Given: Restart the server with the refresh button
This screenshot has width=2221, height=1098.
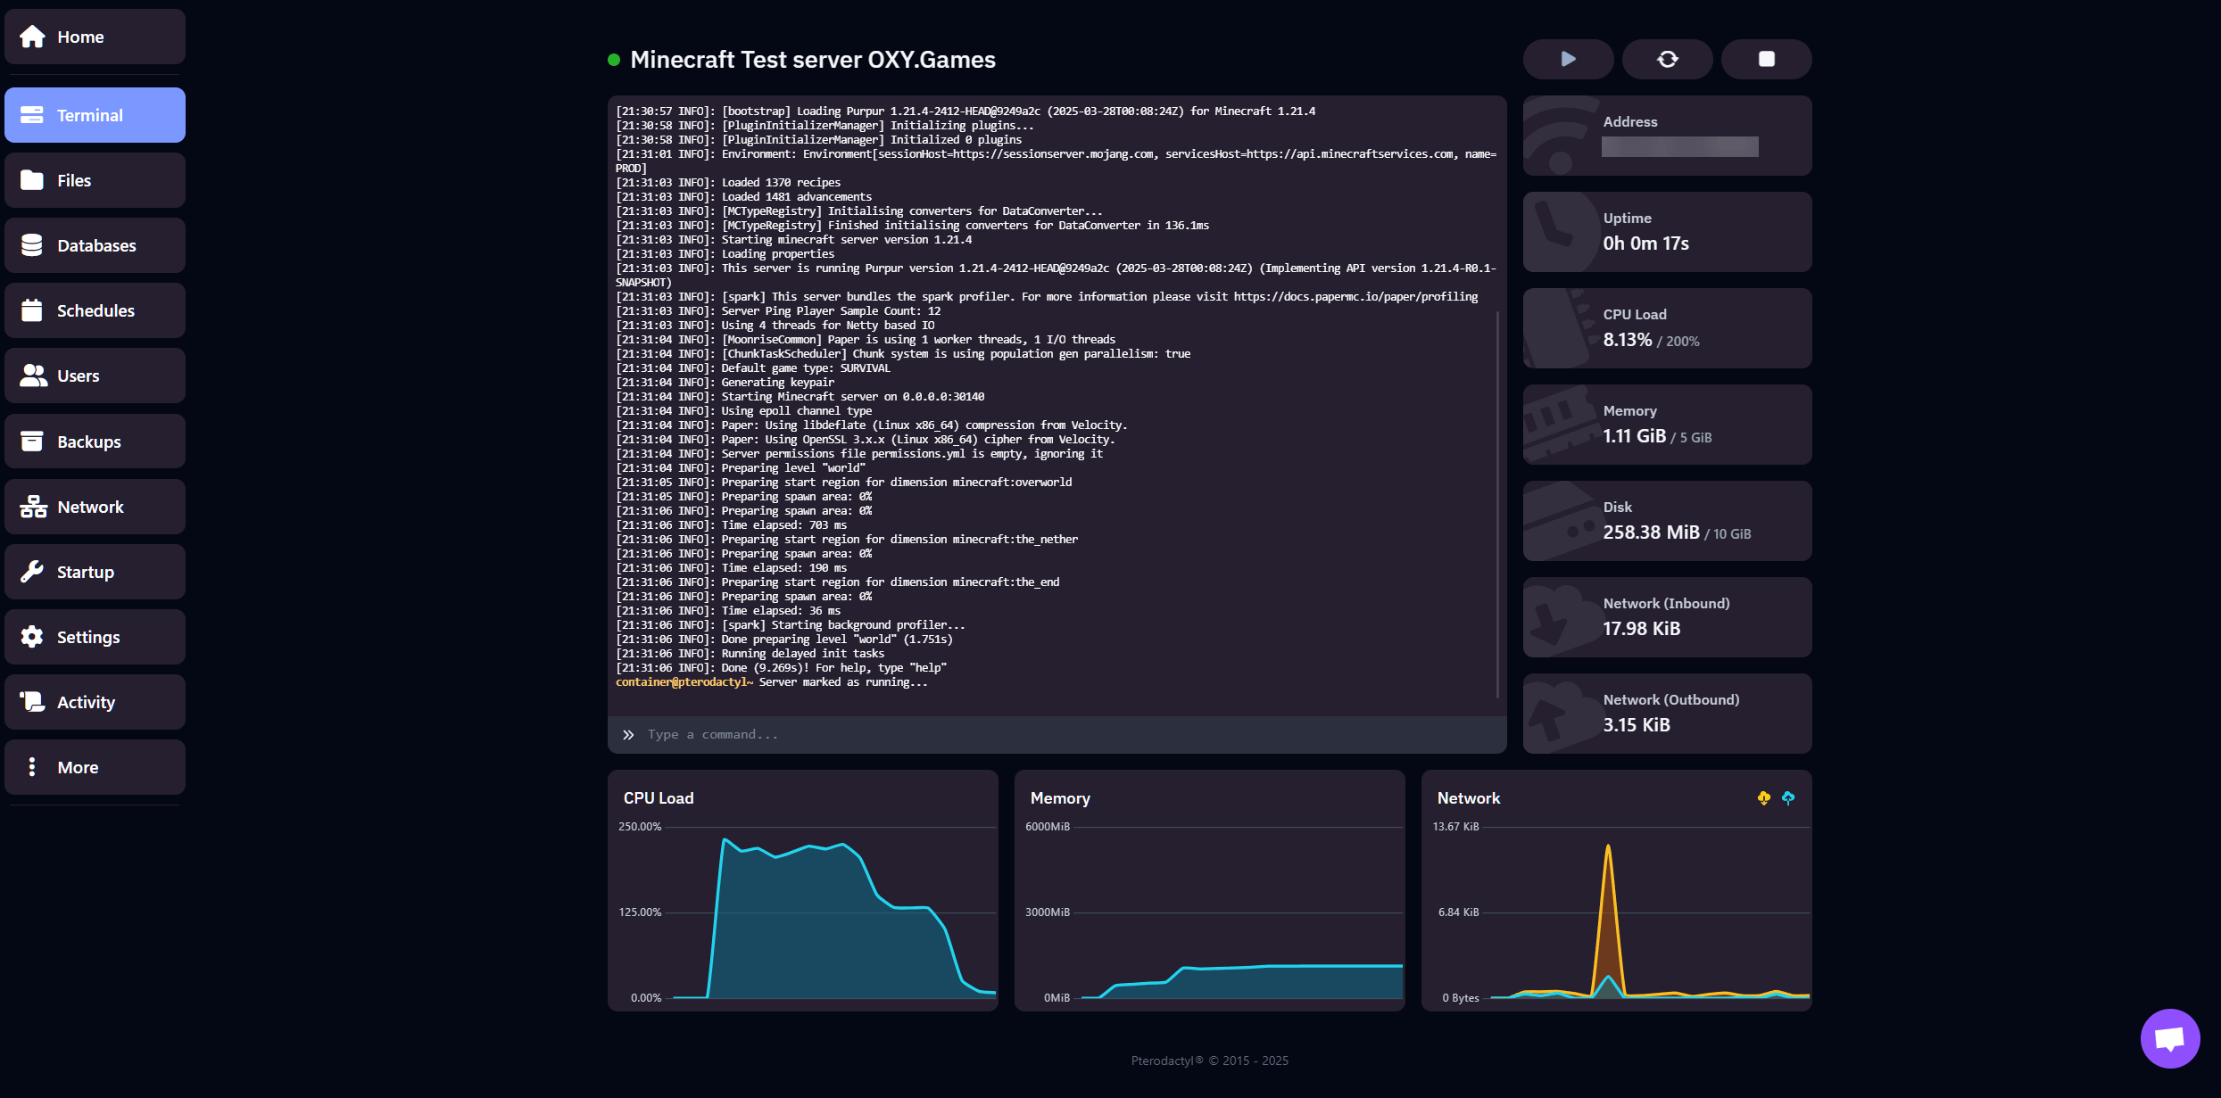Looking at the screenshot, I should tap(1666, 59).
